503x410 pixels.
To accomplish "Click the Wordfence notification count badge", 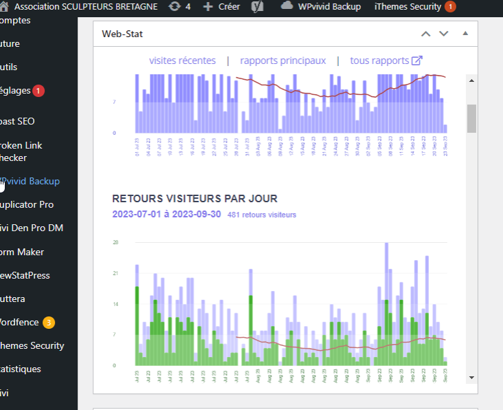I will pos(48,322).
